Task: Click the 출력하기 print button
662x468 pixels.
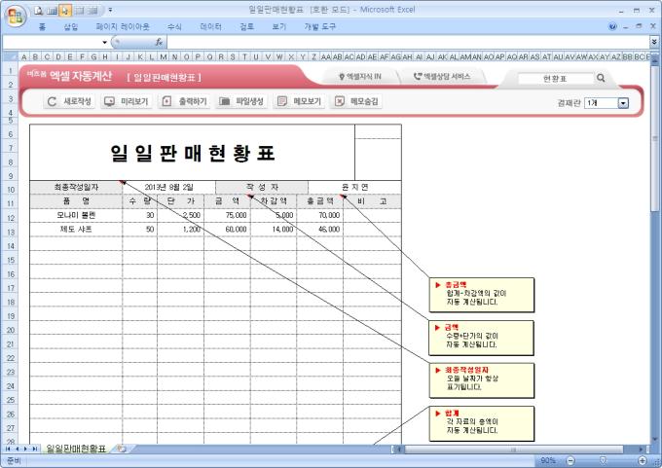Action: coord(184,101)
